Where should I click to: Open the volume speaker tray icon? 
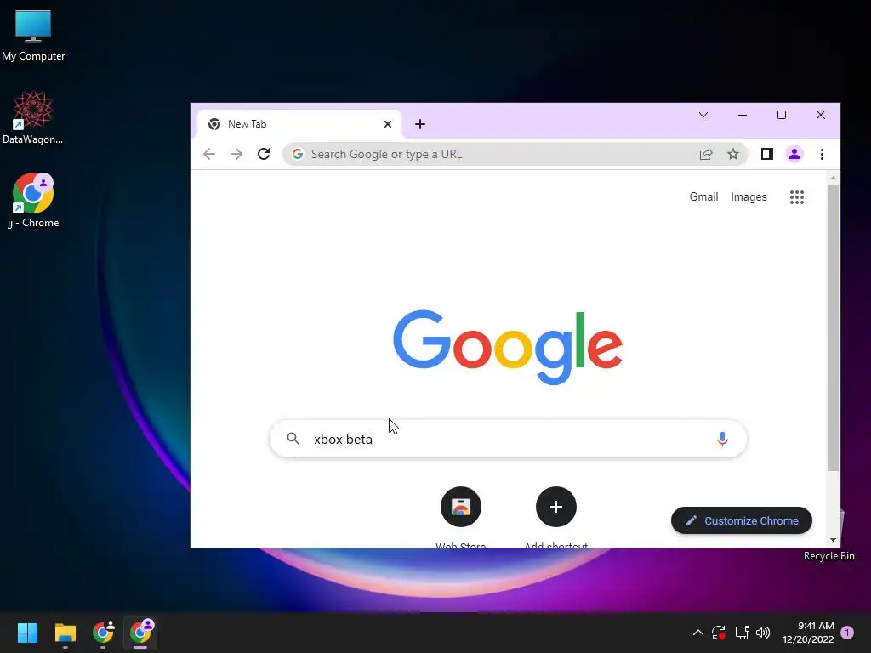pos(763,633)
